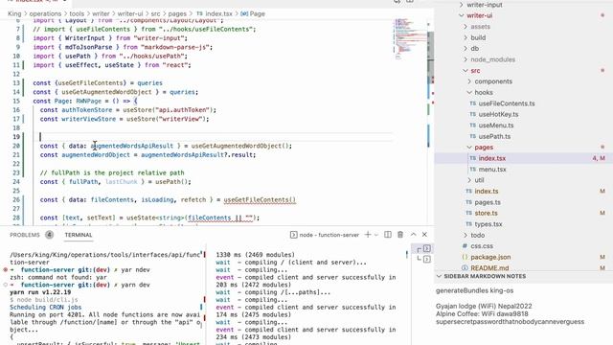Split the terminal panel
The height and width of the screenshot is (345, 613).
[x=387, y=235]
